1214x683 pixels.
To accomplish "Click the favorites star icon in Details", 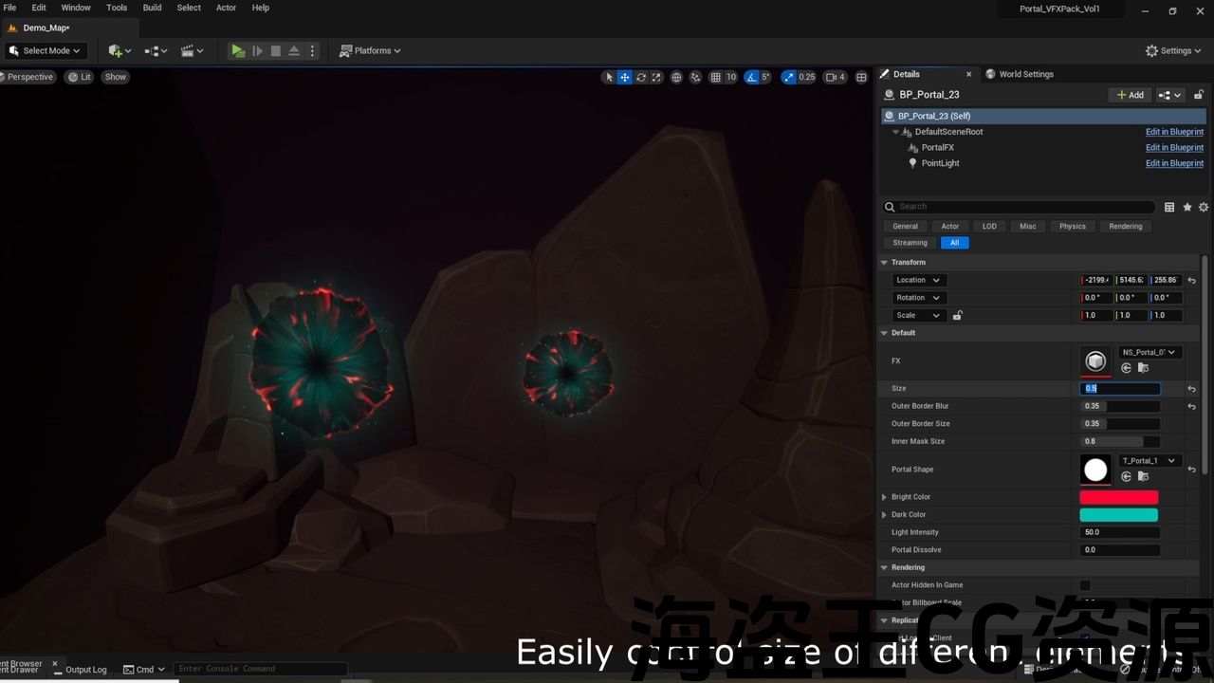I will click(1186, 207).
